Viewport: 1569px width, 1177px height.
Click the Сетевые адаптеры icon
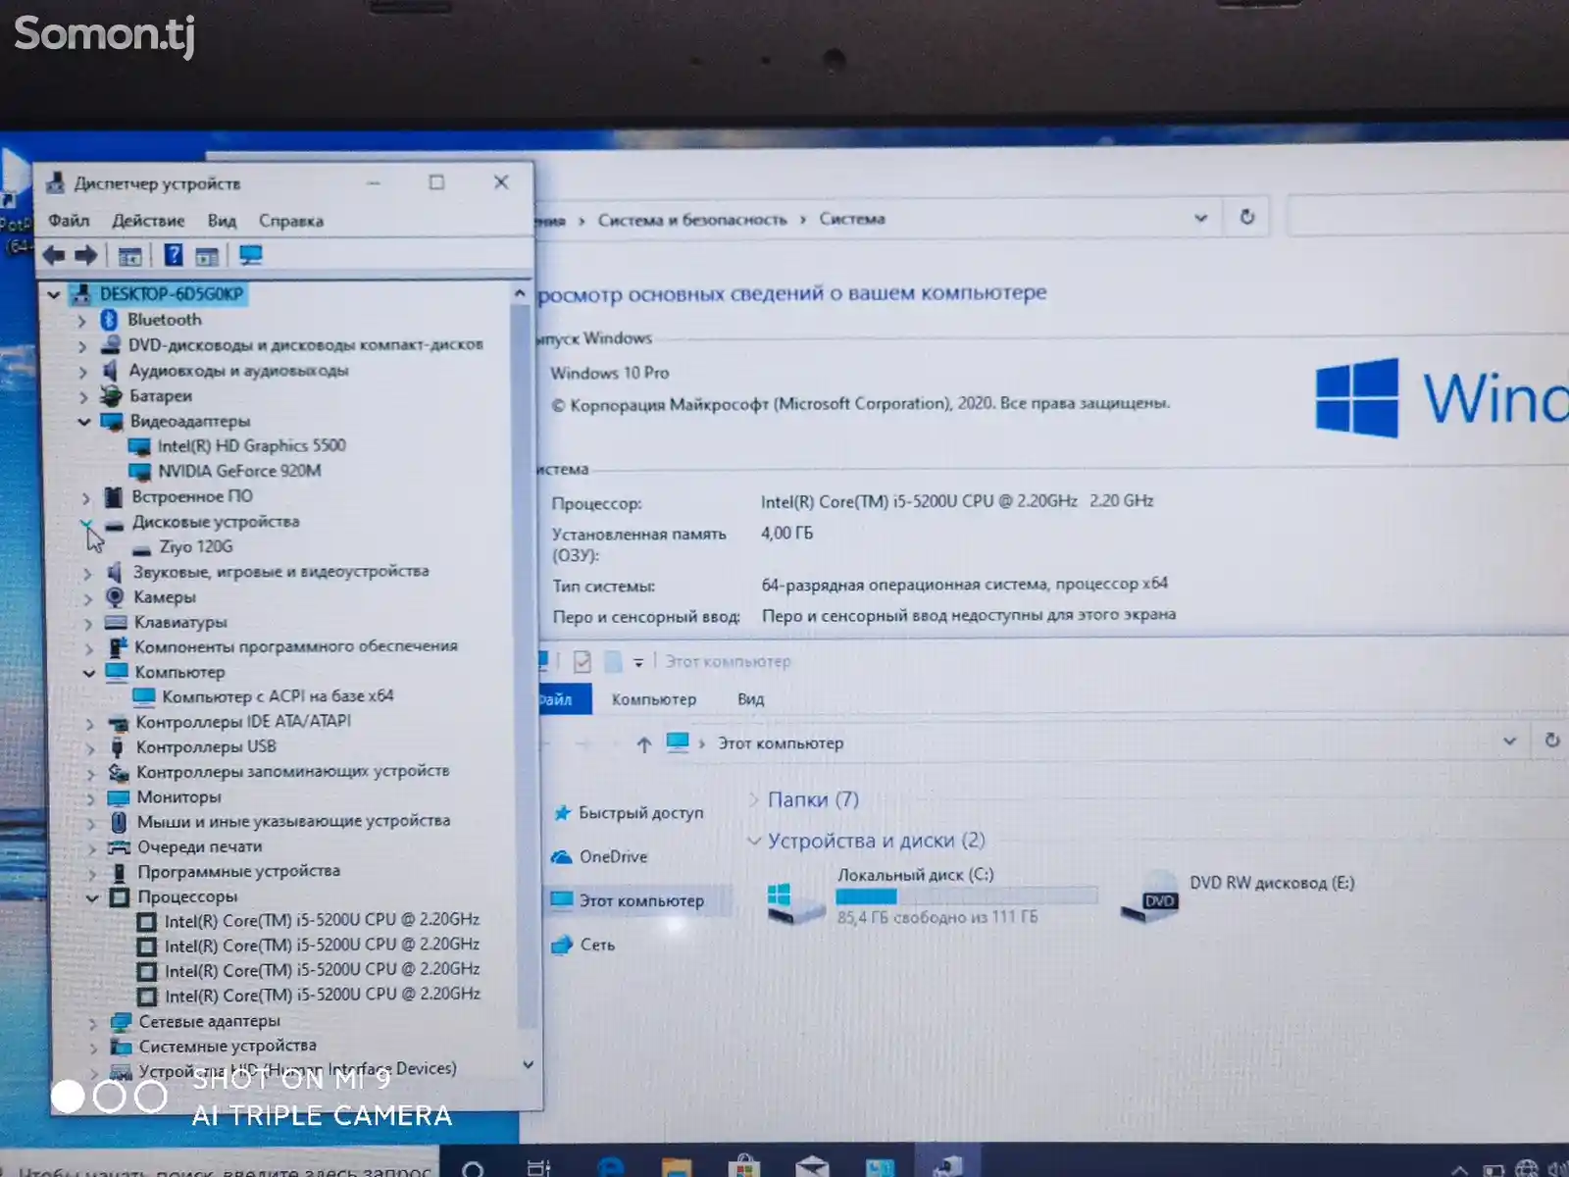point(121,1022)
